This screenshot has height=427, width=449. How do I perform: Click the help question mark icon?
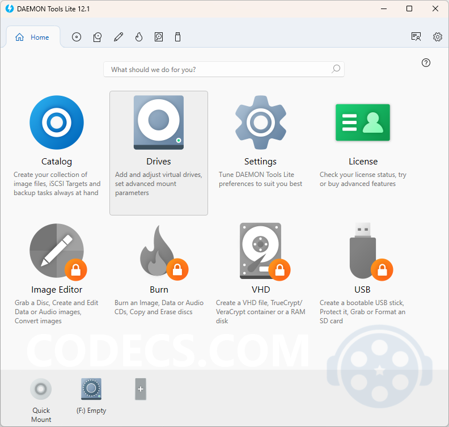click(x=426, y=63)
